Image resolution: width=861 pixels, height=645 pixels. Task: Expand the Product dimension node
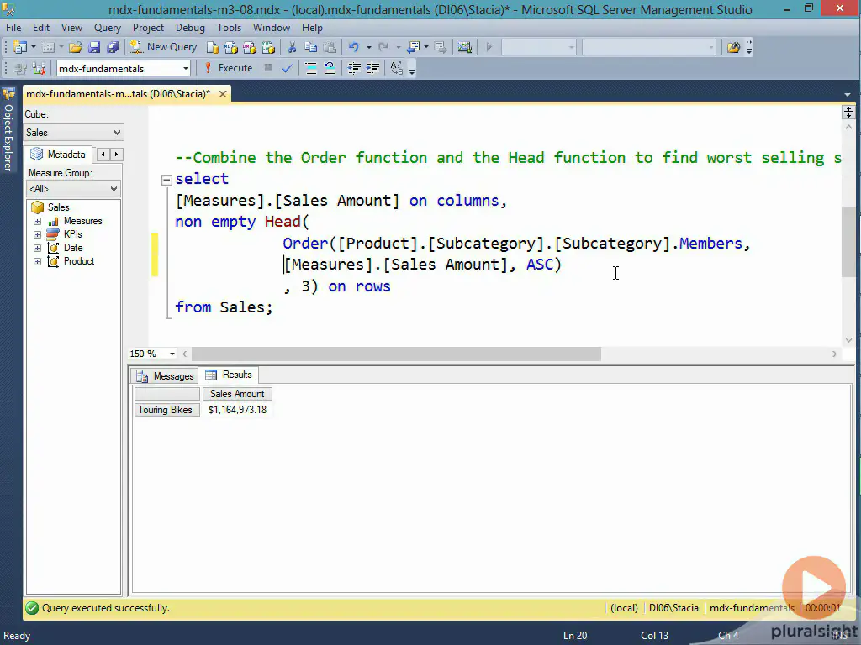point(37,261)
